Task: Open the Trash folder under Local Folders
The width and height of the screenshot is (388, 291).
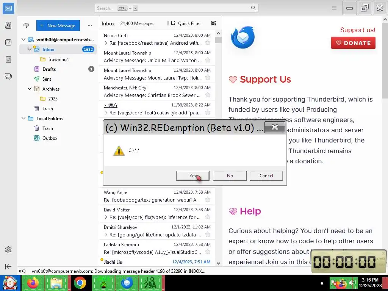Action: pos(58,128)
